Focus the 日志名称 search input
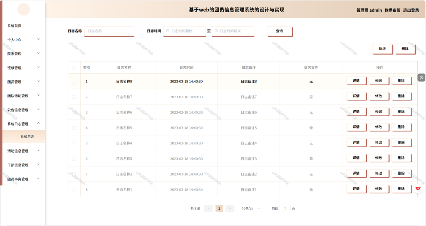This screenshot has width=426, height=226. [109, 31]
